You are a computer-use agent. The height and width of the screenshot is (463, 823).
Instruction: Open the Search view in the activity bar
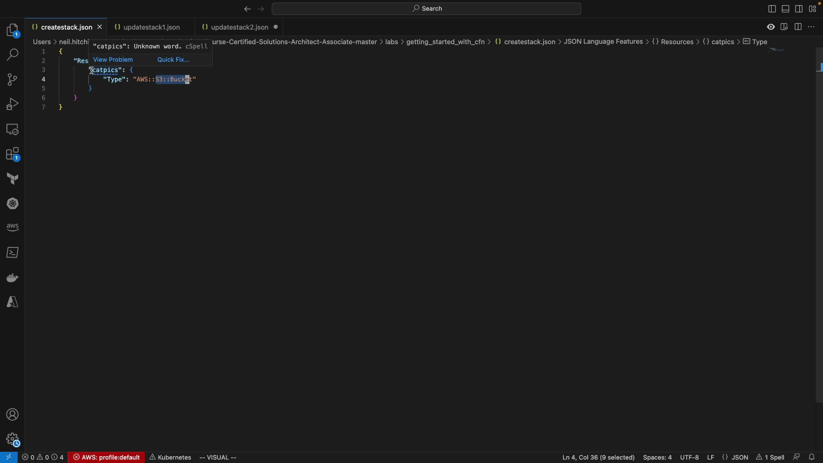click(x=12, y=55)
